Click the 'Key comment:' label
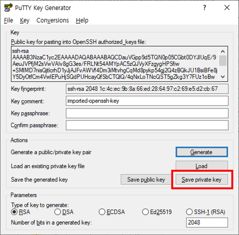The image size is (239, 235). (x=27, y=101)
